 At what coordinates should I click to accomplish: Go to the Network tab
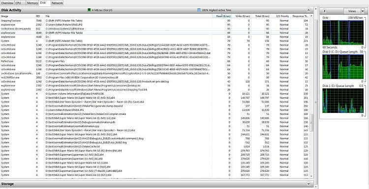click(x=57, y=3)
